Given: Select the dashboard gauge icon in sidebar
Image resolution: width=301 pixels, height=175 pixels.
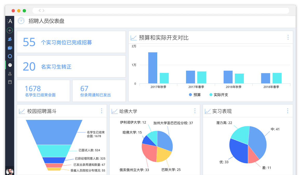Looking at the screenshot, I should pyautogui.click(x=10, y=65).
